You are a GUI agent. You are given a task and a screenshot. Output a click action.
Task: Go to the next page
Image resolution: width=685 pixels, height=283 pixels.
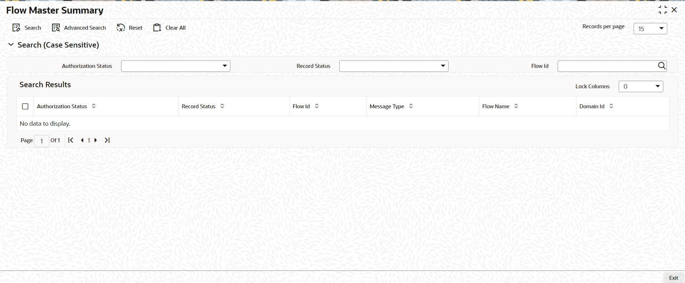point(96,140)
